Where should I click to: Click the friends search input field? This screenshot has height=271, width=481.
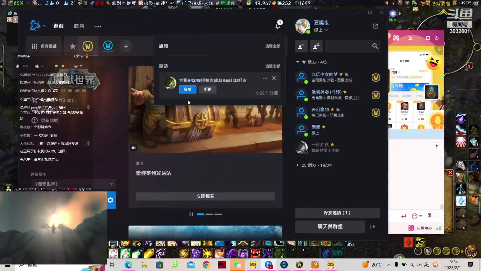348,46
